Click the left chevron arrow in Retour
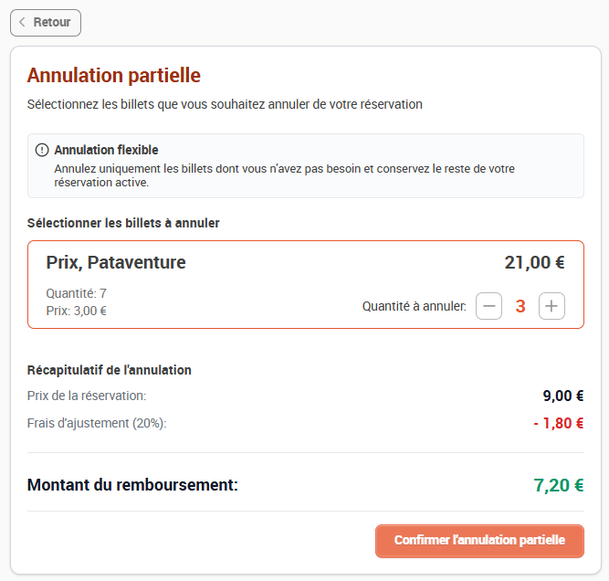This screenshot has width=609, height=581. coord(22,22)
